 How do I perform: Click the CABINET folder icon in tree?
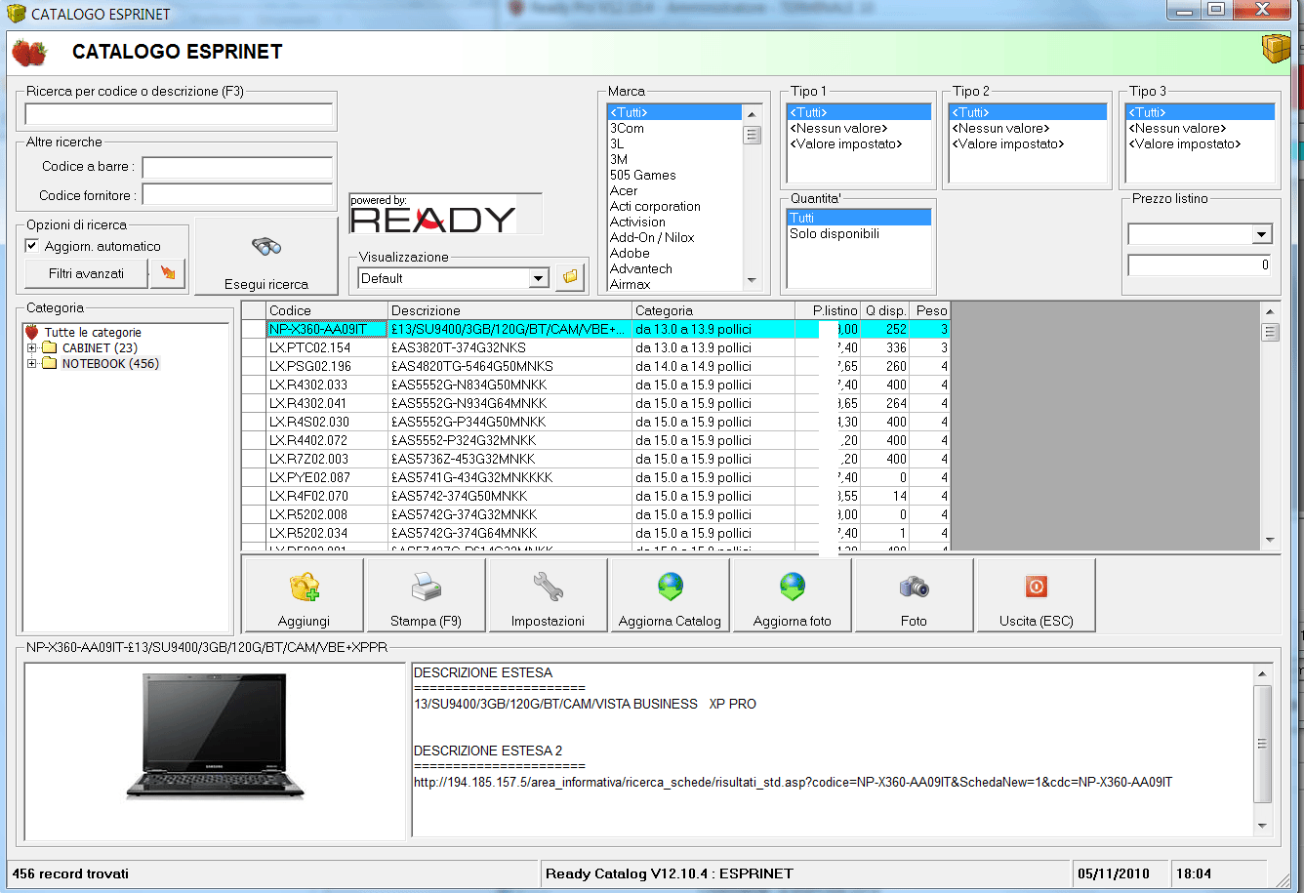(50, 348)
